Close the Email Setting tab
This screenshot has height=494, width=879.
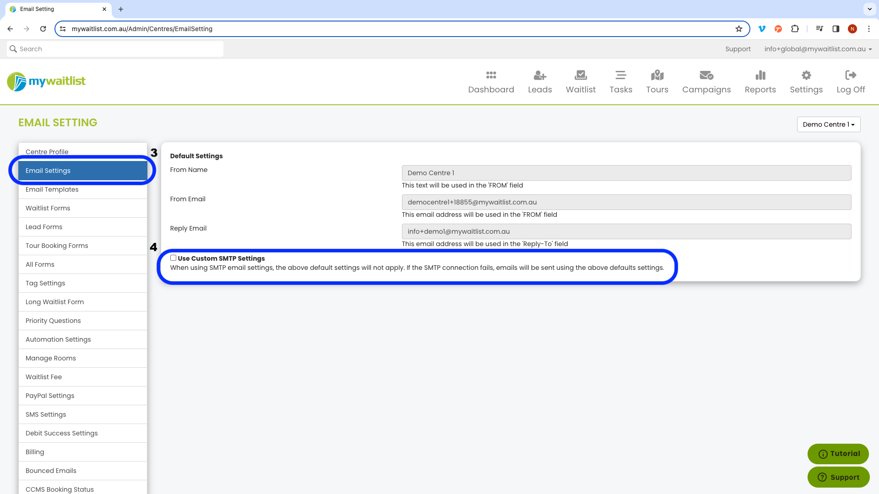(104, 9)
